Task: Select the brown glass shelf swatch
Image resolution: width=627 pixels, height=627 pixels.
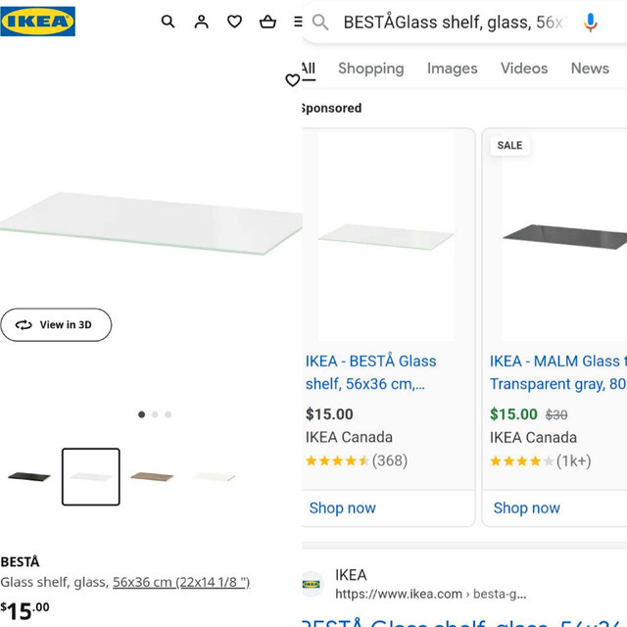Action: point(152,477)
